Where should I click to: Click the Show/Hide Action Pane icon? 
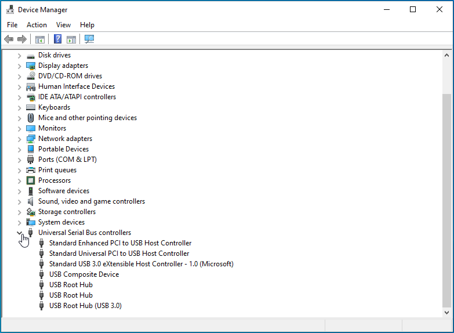pos(71,39)
